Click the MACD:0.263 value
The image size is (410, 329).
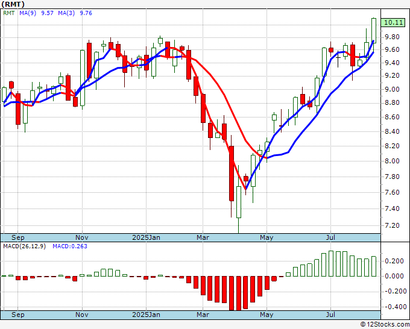click(70, 246)
